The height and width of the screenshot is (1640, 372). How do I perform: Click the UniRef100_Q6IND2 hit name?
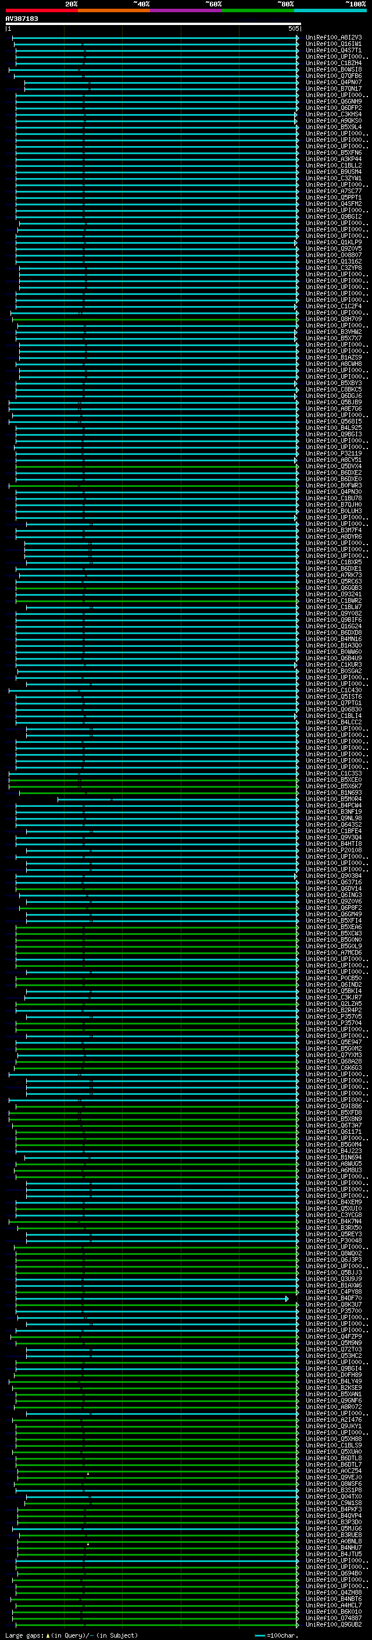click(334, 984)
